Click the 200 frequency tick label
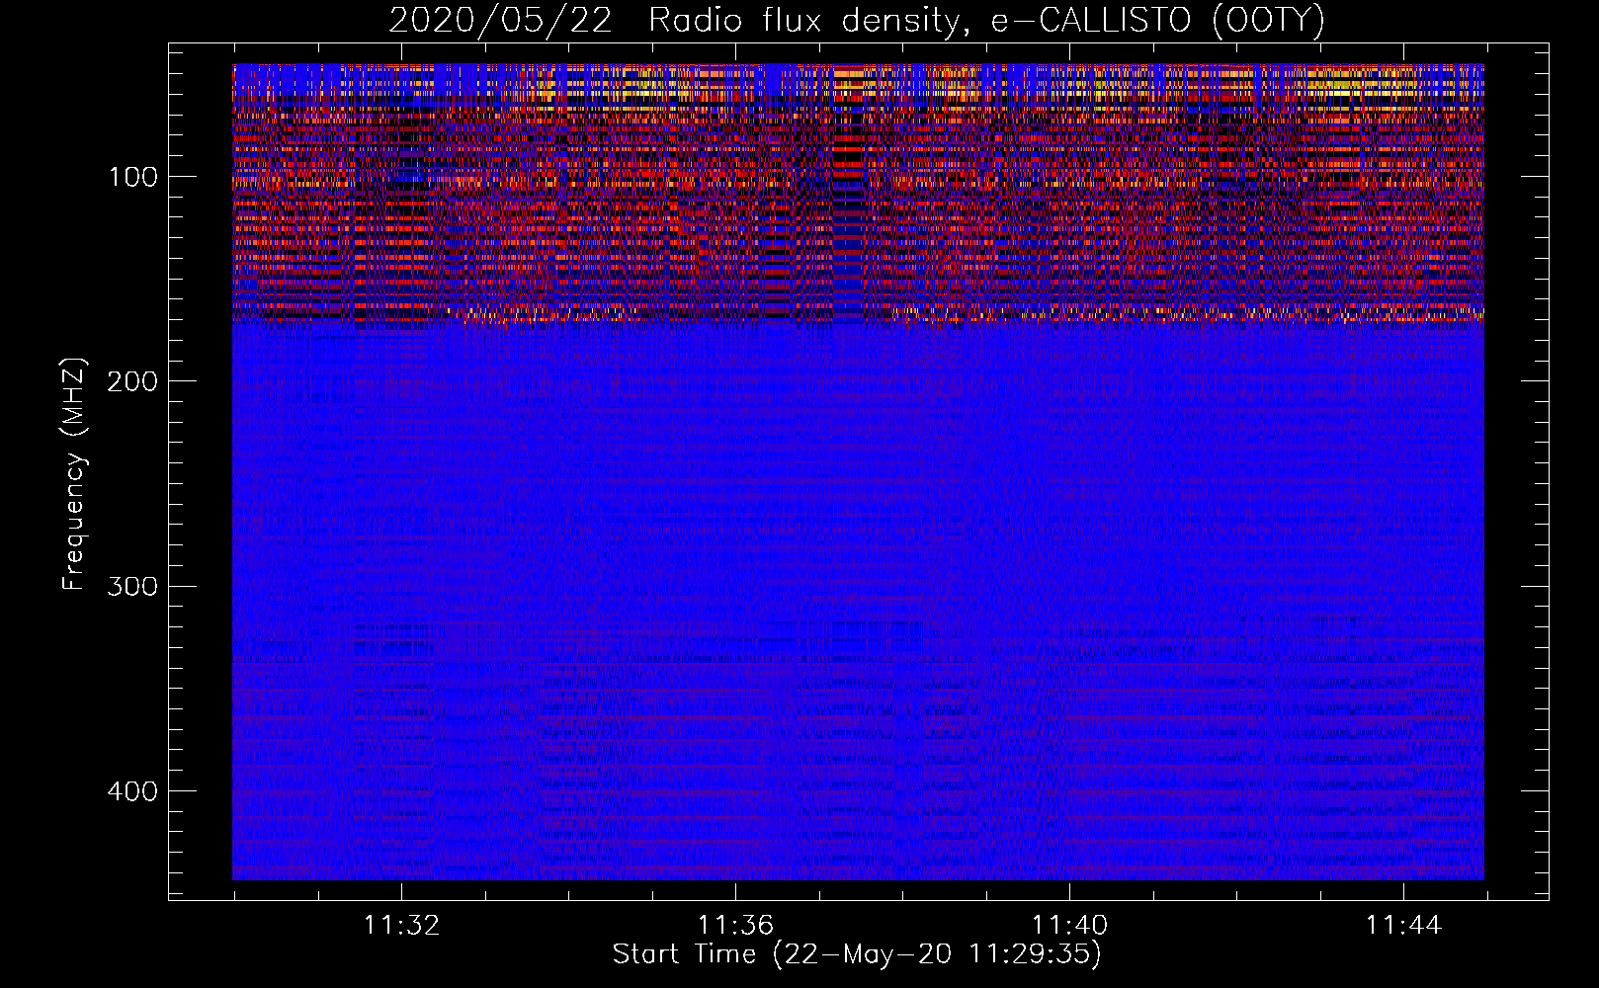This screenshot has height=988, width=1599. 133,381
